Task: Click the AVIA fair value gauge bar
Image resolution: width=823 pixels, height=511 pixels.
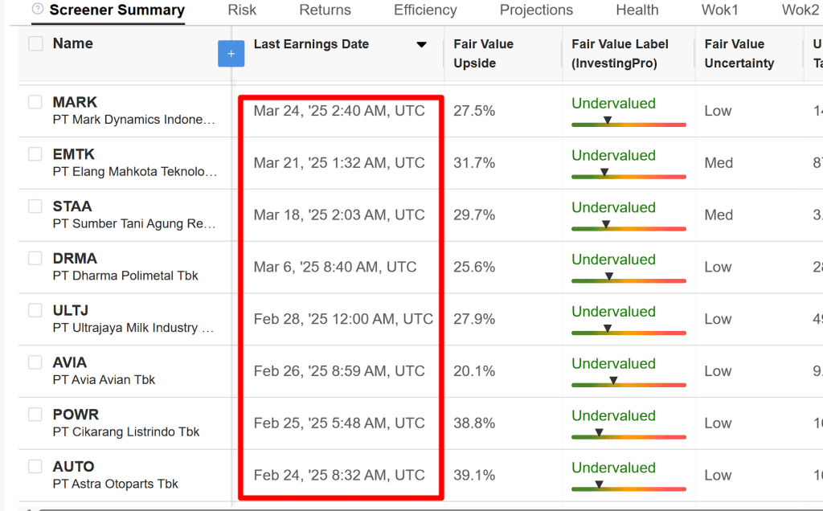Action: (629, 385)
